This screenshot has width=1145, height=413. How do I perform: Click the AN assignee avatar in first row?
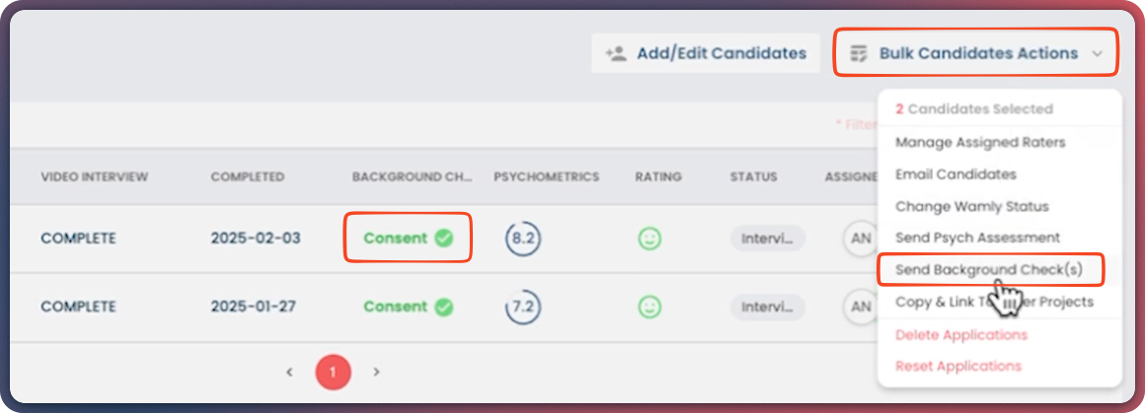point(860,238)
